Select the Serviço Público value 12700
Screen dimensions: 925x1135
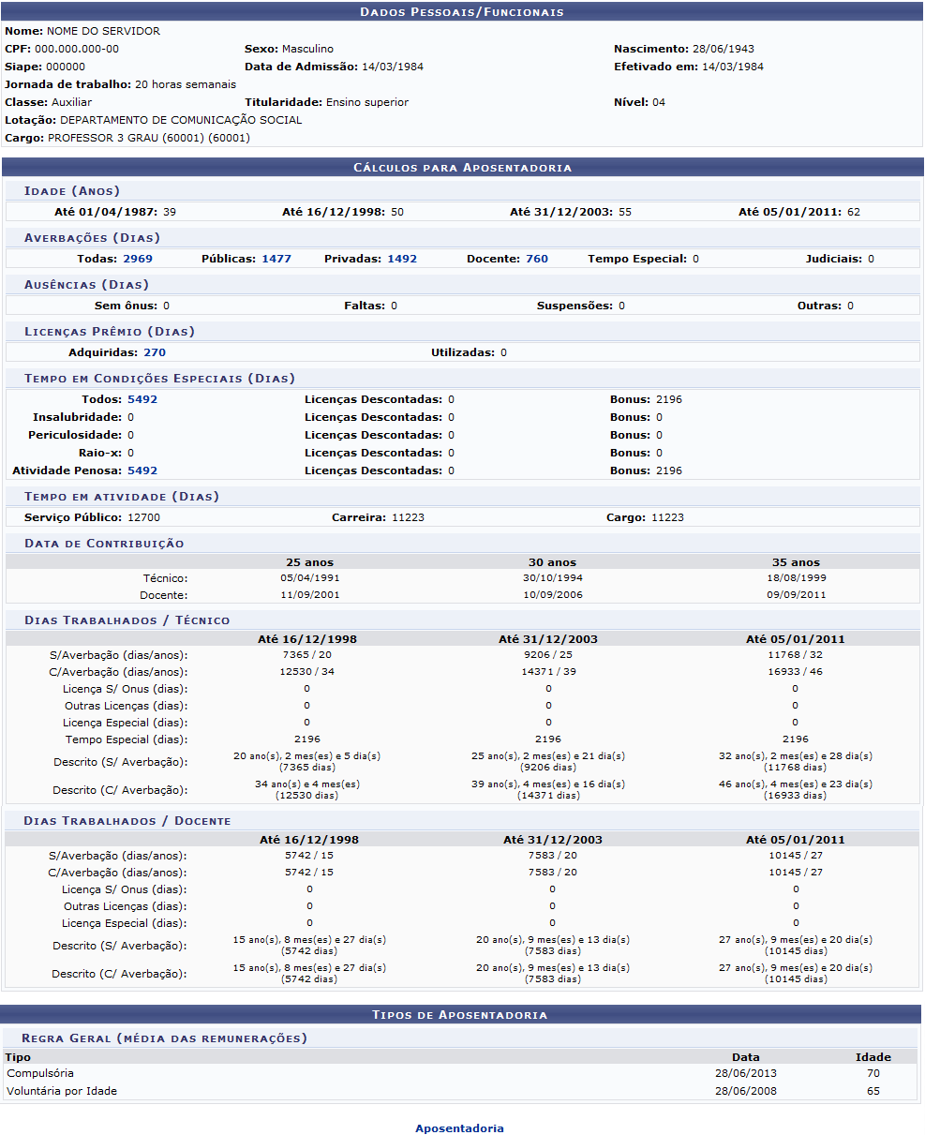click(x=143, y=517)
